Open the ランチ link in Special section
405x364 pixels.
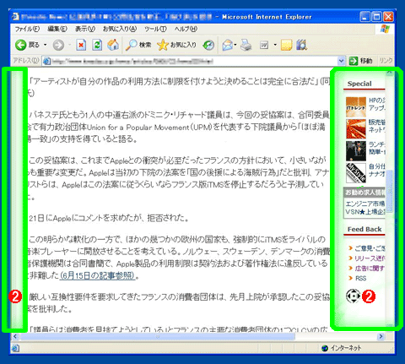coord(377,148)
